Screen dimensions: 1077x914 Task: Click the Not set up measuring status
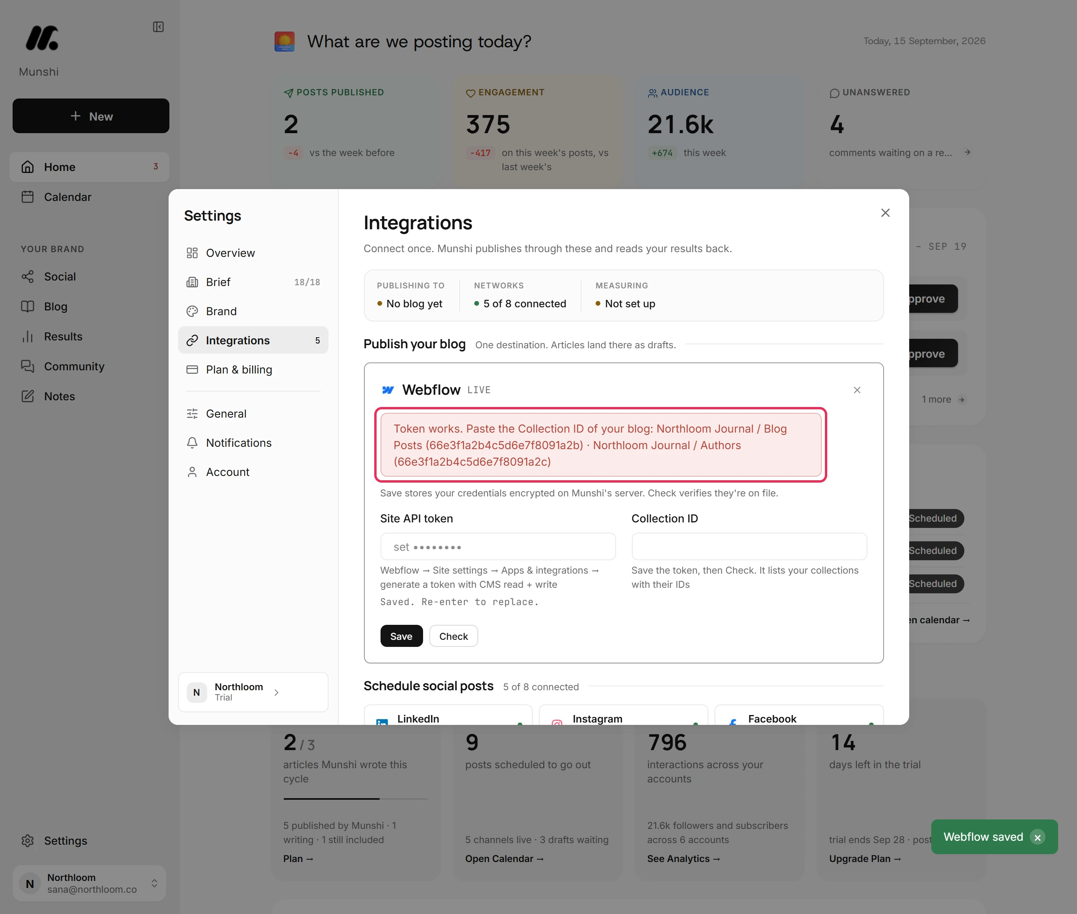coord(625,304)
